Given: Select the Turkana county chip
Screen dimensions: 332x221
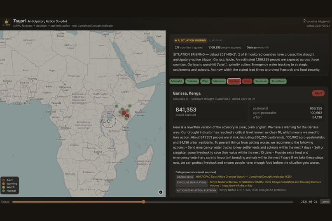Looking at the screenshot, I should pos(192,81).
